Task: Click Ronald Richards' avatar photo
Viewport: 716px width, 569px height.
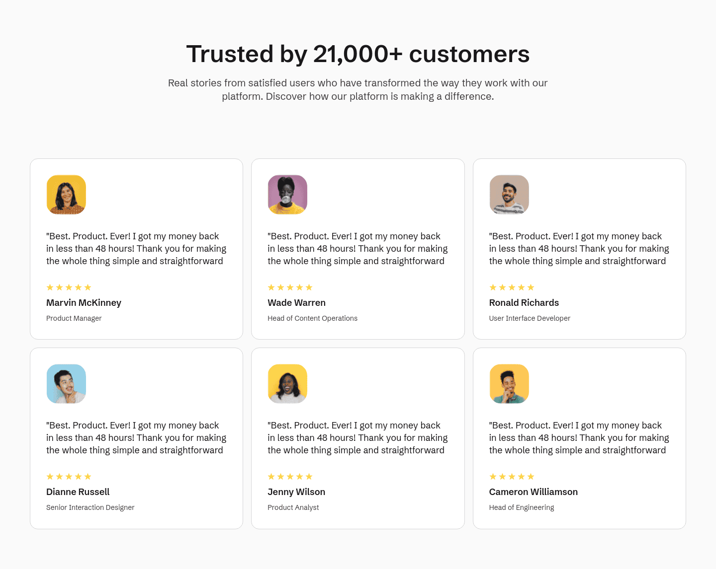Action: click(509, 195)
